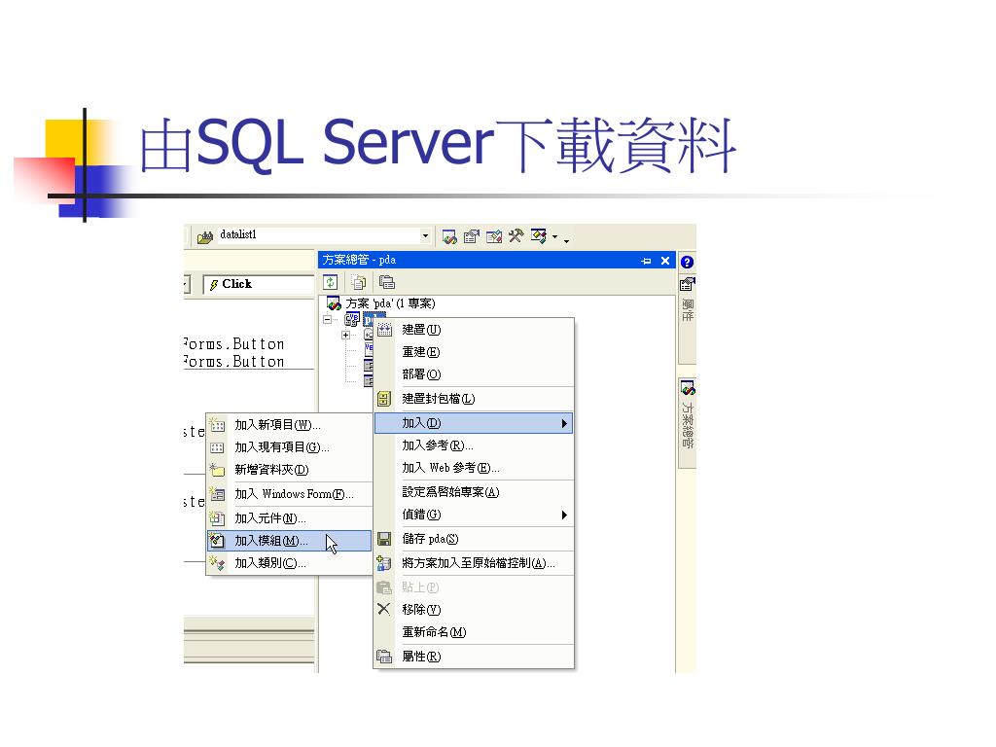Select 加入元件(N)... in submenu
Screen dimensions: 996x747
coord(289,518)
